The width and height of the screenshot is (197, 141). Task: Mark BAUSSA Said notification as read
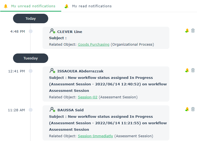(x=187, y=109)
